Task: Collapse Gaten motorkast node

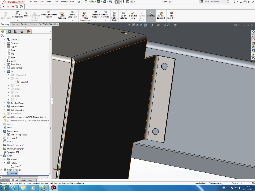Action: (x=1, y=170)
